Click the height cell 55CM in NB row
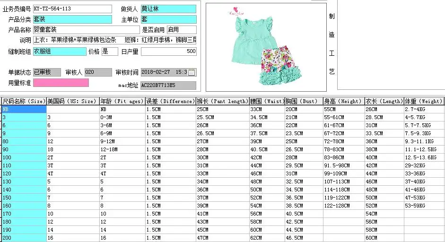This screenshot has width=445, height=242. tap(344, 109)
